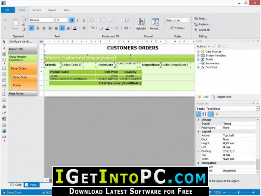The image size is (261, 196).
Task: Open the Select style combo box
Action: (178, 20)
